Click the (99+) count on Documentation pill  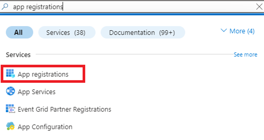[x=167, y=32]
